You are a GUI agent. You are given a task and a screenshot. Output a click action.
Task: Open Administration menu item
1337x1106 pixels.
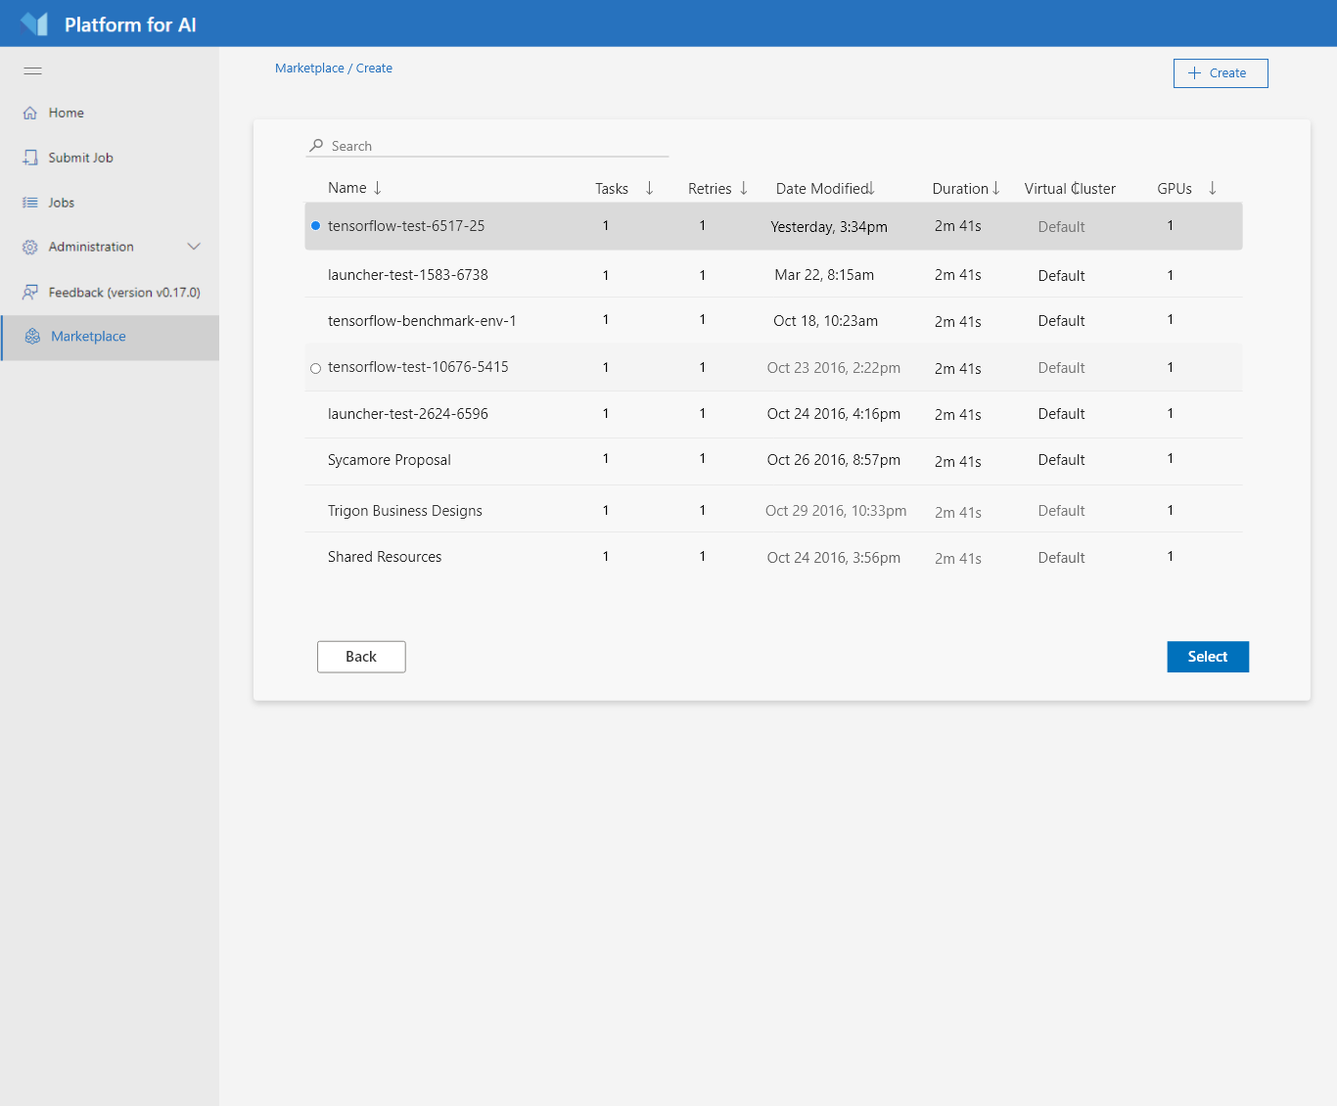pos(110,247)
